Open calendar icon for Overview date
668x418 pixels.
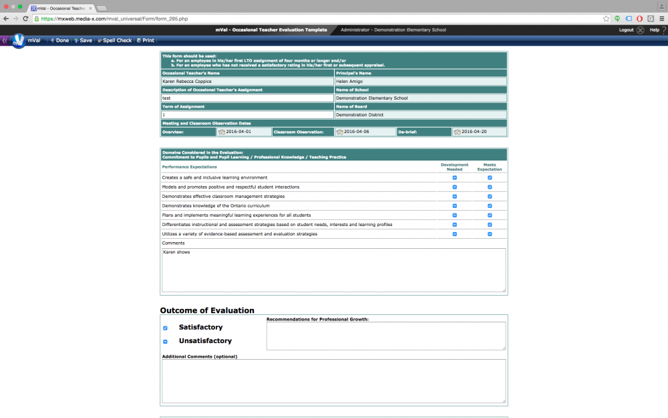(x=221, y=132)
